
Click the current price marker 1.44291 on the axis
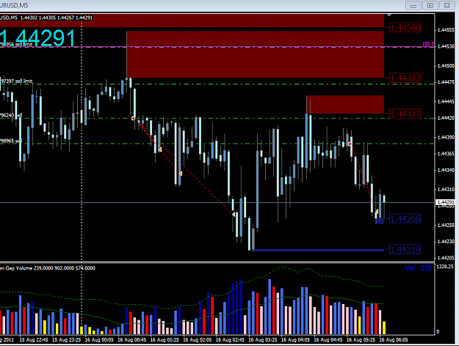(x=445, y=202)
